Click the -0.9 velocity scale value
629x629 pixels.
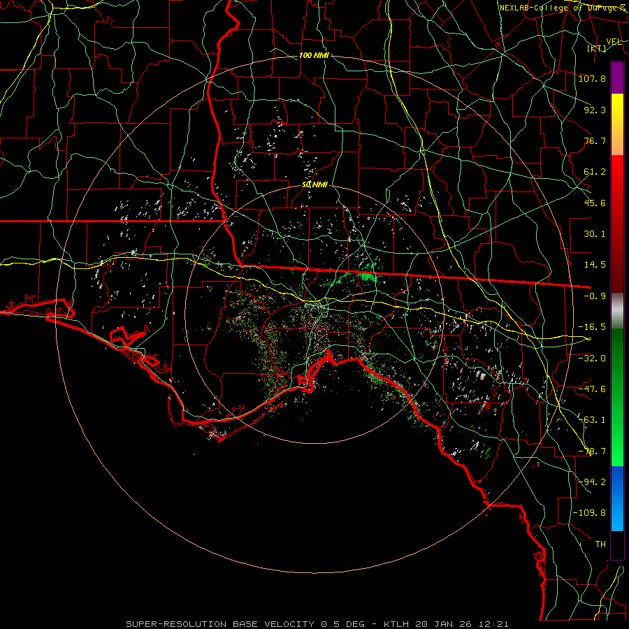(595, 296)
